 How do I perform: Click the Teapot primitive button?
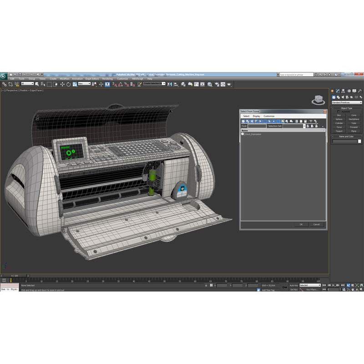click(x=339, y=131)
